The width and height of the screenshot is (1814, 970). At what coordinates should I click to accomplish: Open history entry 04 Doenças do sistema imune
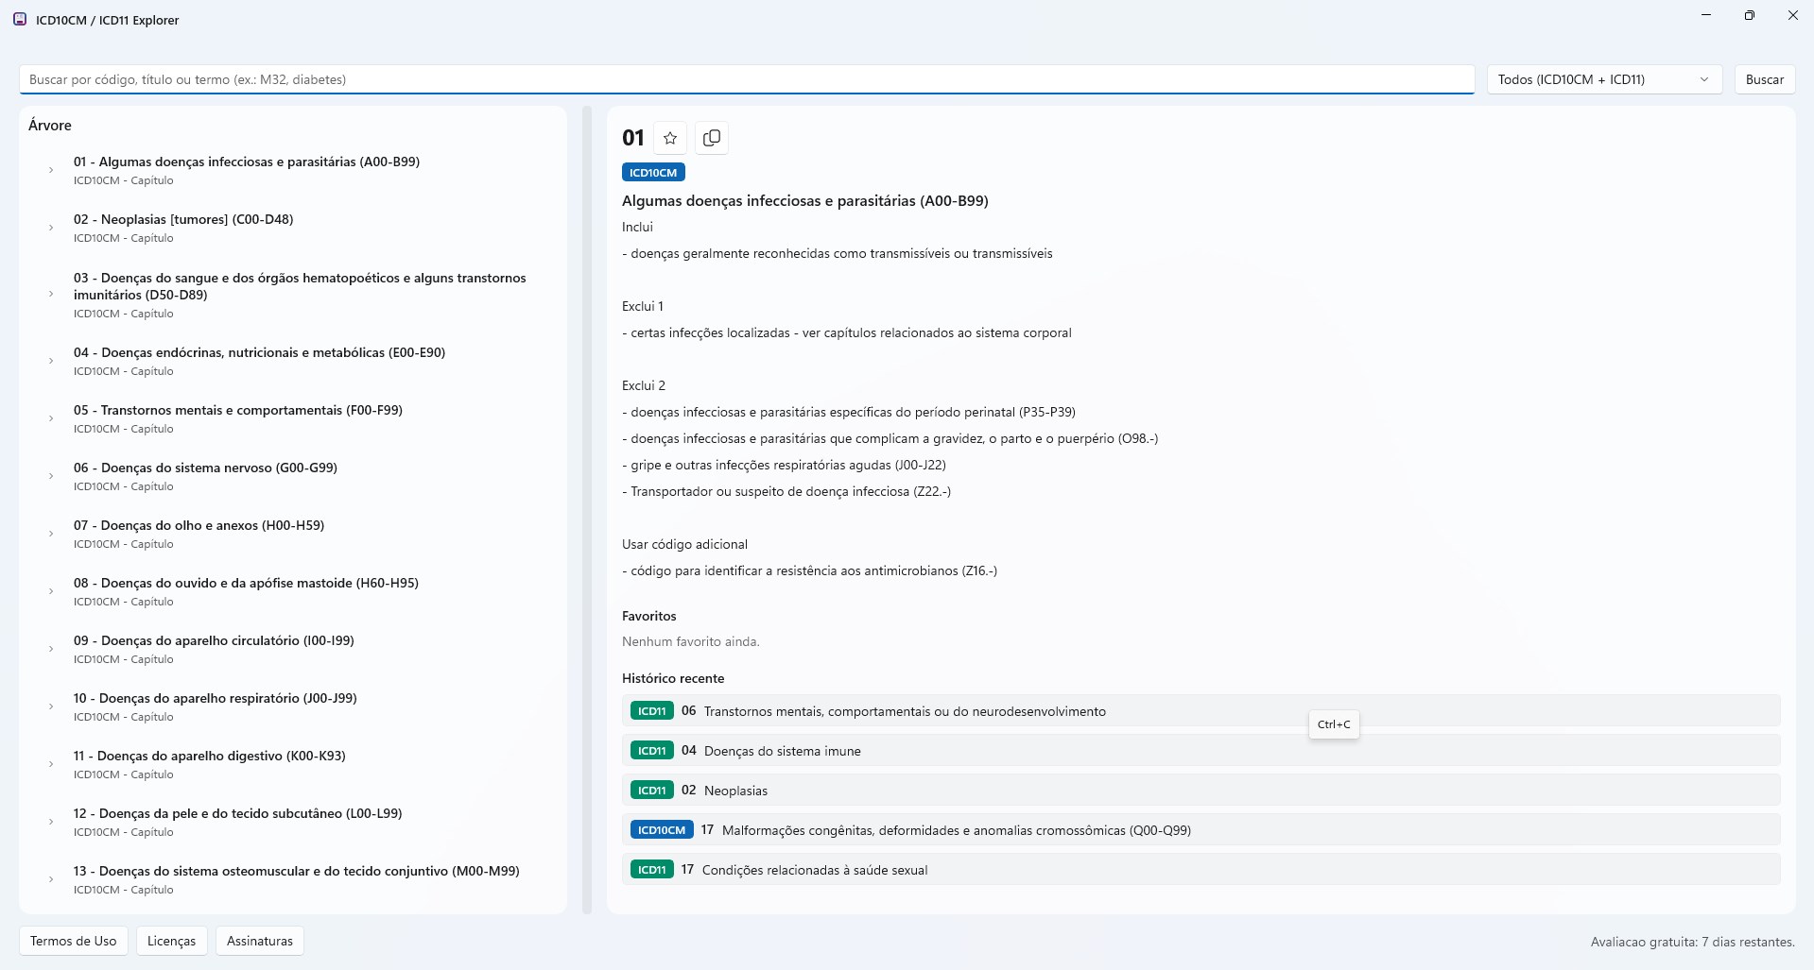tap(1201, 750)
